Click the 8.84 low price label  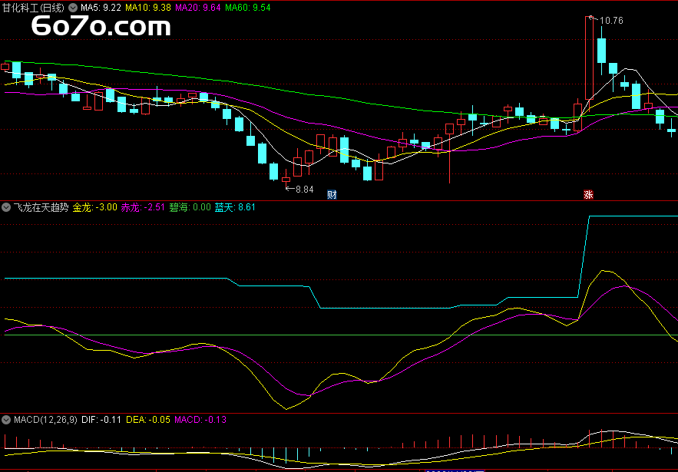pos(304,189)
